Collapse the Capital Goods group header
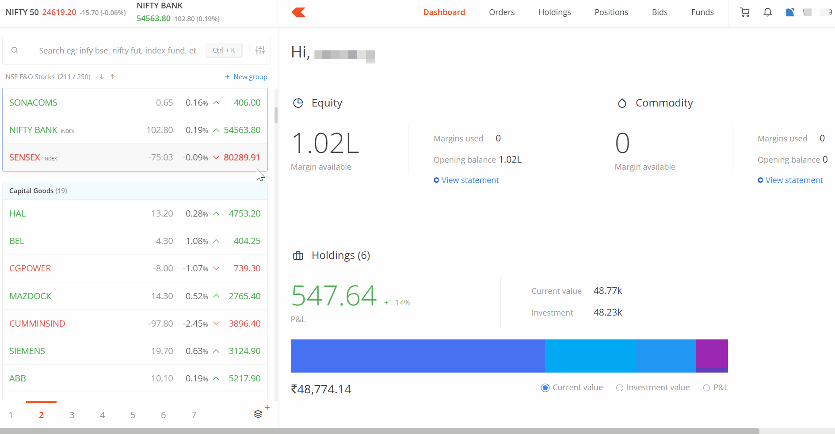This screenshot has width=835, height=434. click(x=38, y=191)
